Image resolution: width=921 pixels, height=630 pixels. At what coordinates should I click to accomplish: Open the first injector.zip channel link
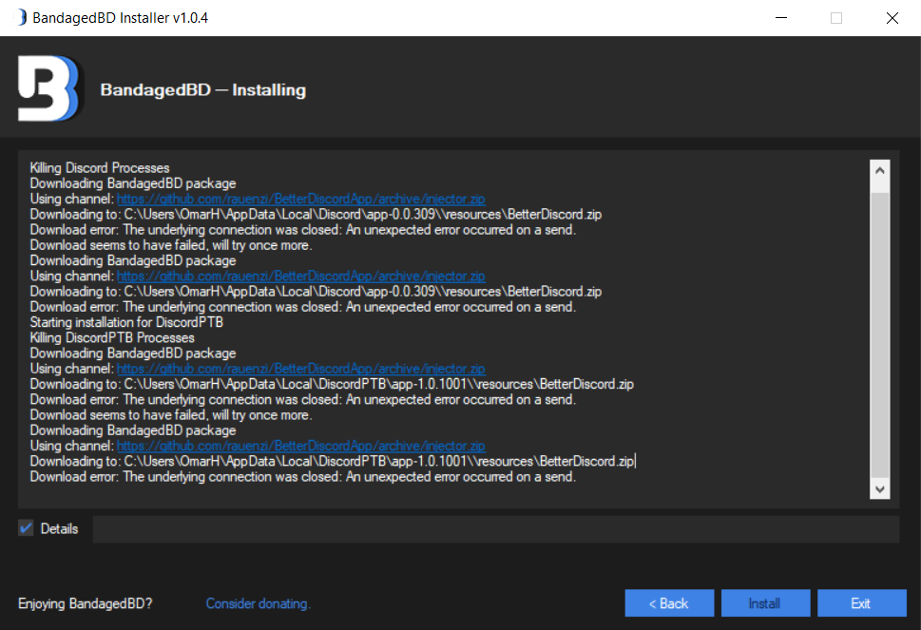(300, 199)
